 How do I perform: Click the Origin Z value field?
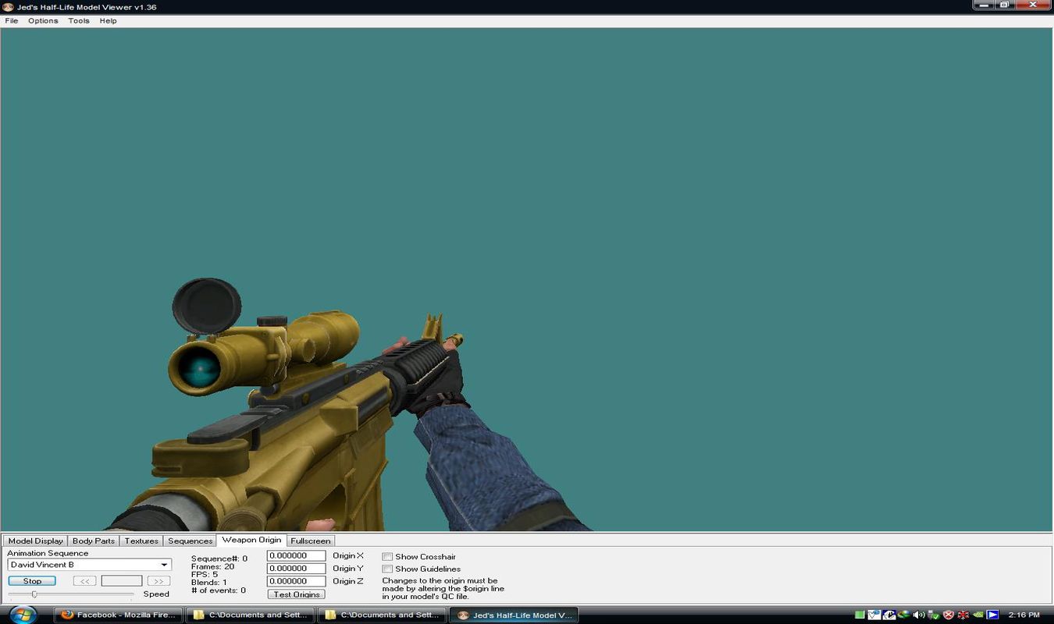[x=296, y=581]
